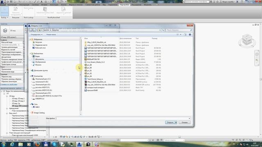
Task: Select '3D вид: 3D вид 1' in Project Browser
Action: 18,99
